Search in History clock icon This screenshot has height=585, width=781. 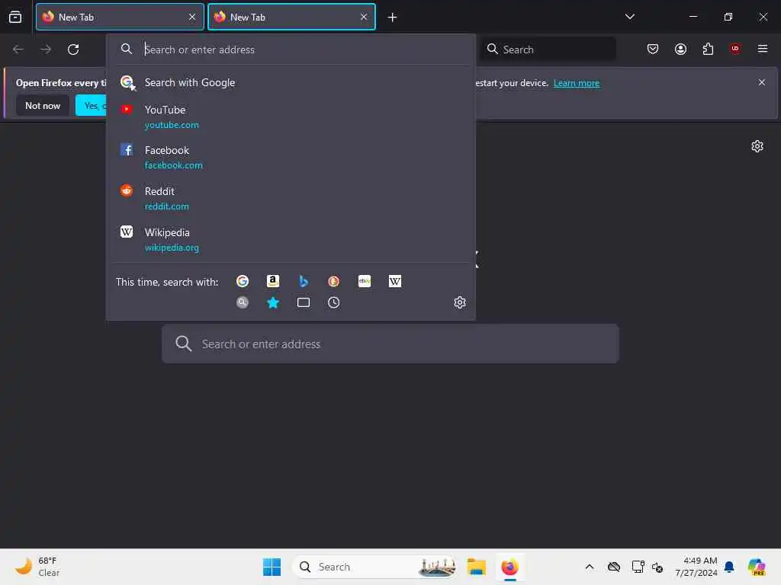coord(334,302)
